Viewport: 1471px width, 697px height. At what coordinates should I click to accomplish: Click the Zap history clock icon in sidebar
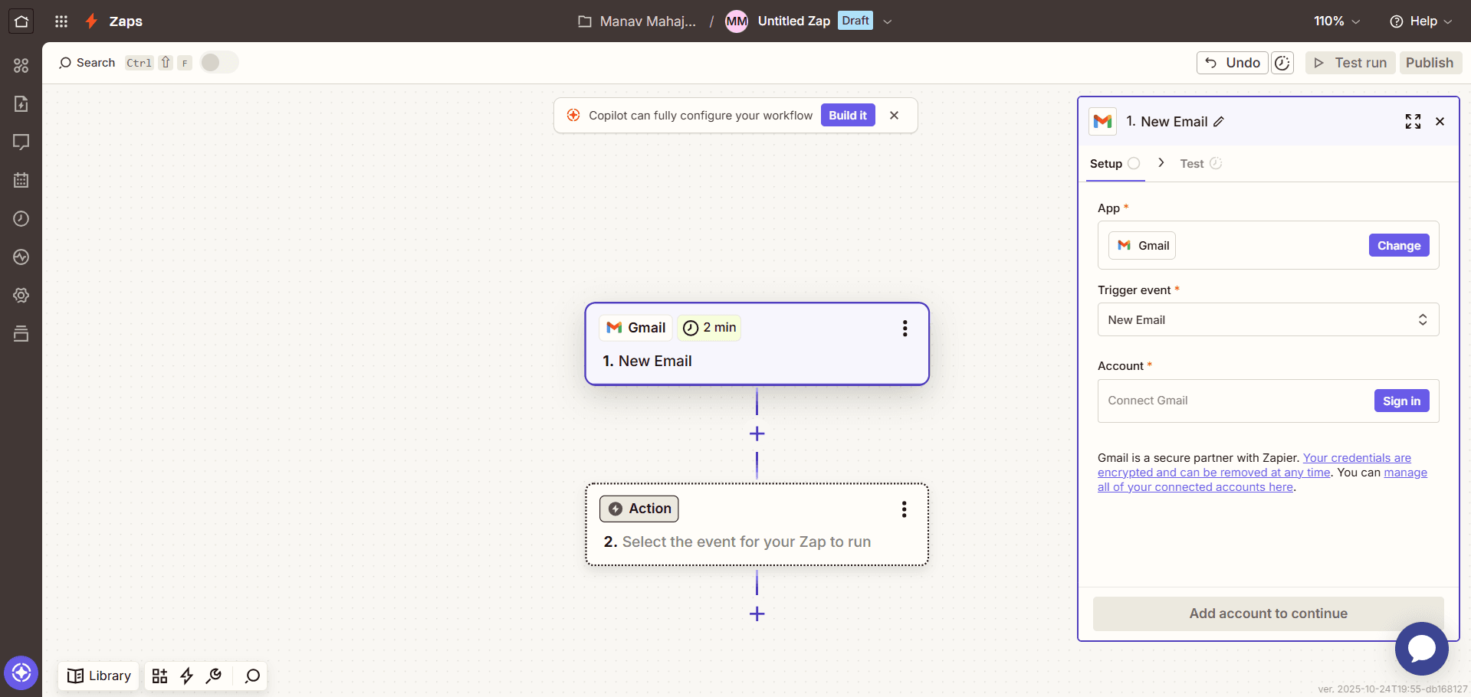point(21,219)
